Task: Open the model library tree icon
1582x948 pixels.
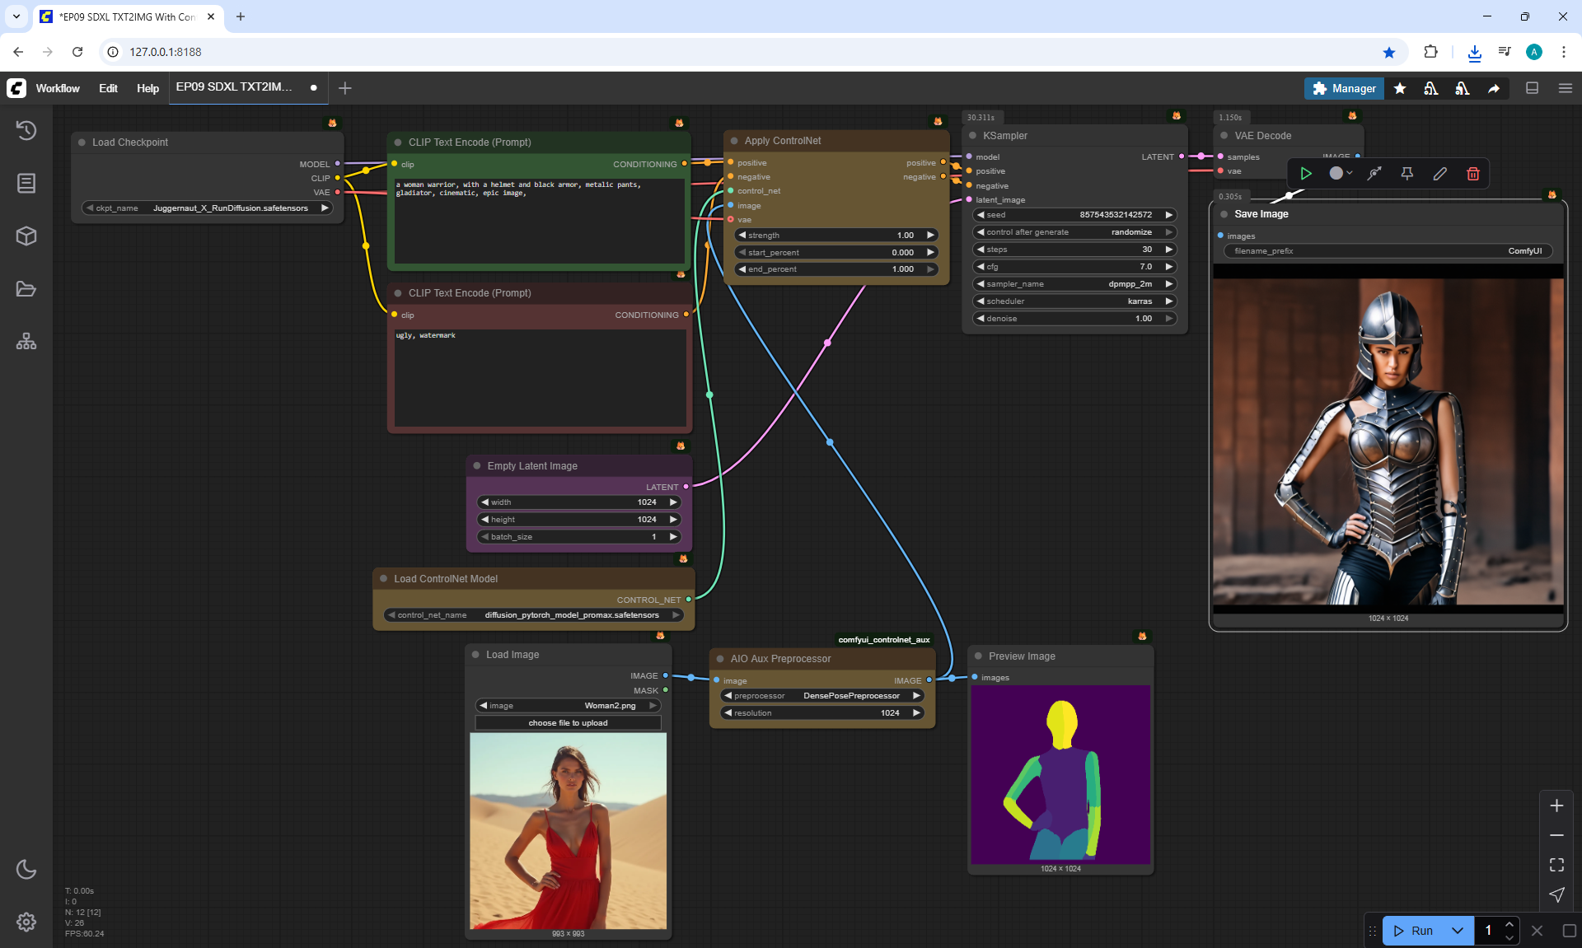Action: (x=26, y=341)
